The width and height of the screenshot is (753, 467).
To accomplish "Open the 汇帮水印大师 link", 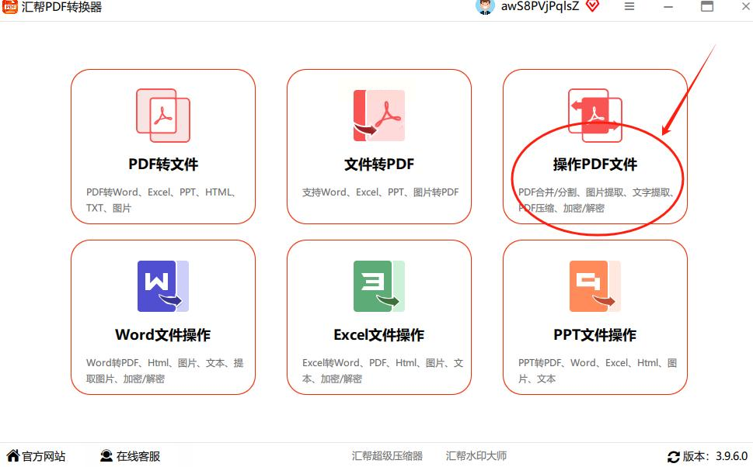I will [476, 456].
